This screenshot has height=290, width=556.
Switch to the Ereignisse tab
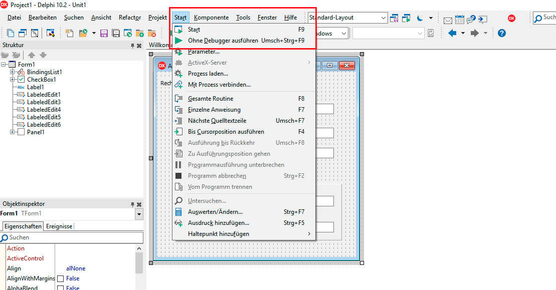(x=59, y=226)
